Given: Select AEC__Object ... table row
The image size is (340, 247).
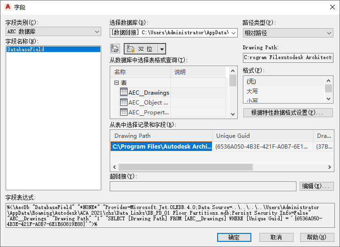Looking at the screenshot, I should pyautogui.click(x=168, y=102).
